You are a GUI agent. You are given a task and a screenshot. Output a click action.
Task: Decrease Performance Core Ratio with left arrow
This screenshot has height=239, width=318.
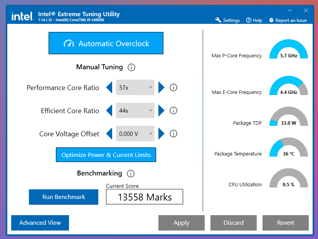pos(109,87)
